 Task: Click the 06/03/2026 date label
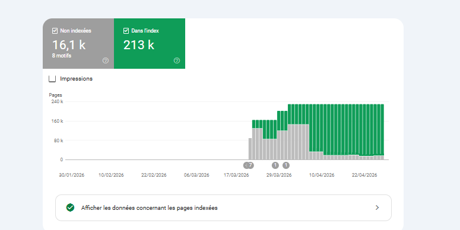196,175
